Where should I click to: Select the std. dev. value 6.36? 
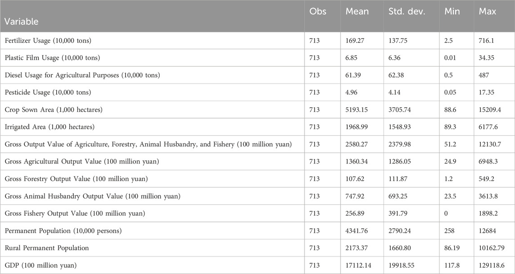pyautogui.click(x=394, y=58)
